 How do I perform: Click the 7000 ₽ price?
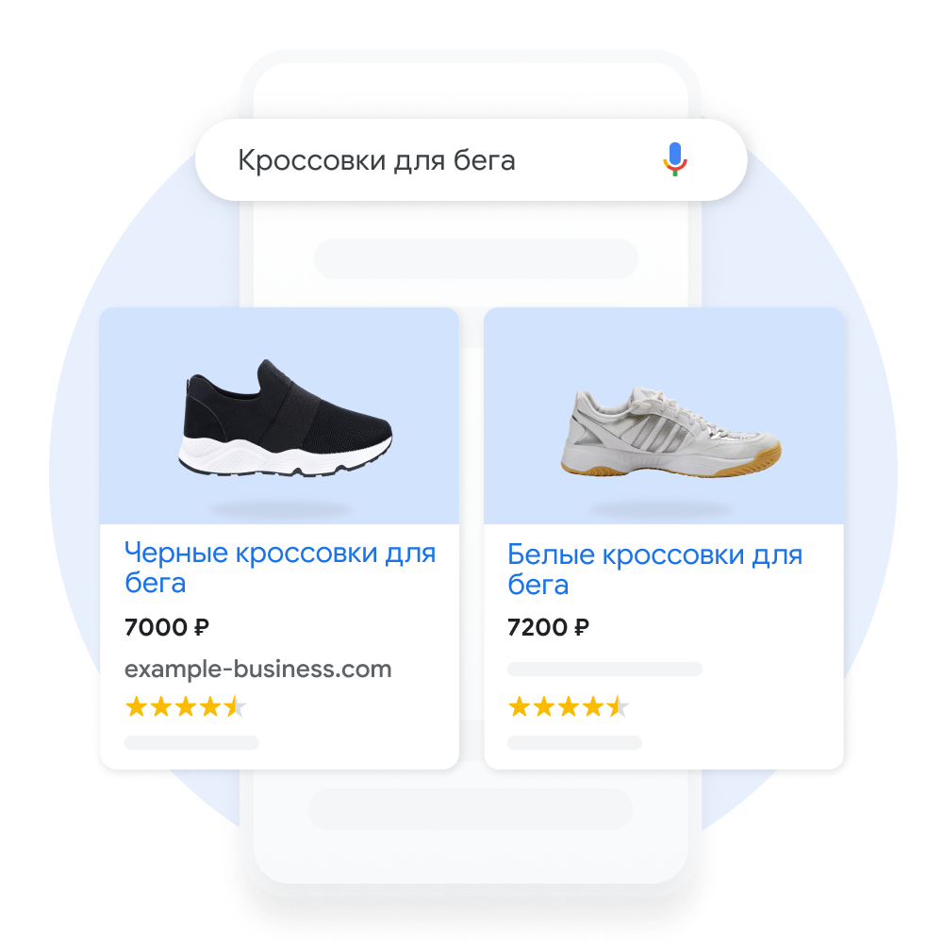167,627
